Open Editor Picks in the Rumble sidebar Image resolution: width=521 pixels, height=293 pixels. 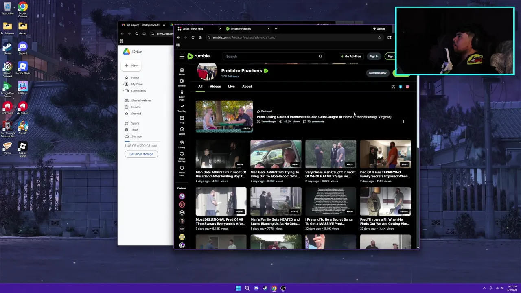(182, 96)
